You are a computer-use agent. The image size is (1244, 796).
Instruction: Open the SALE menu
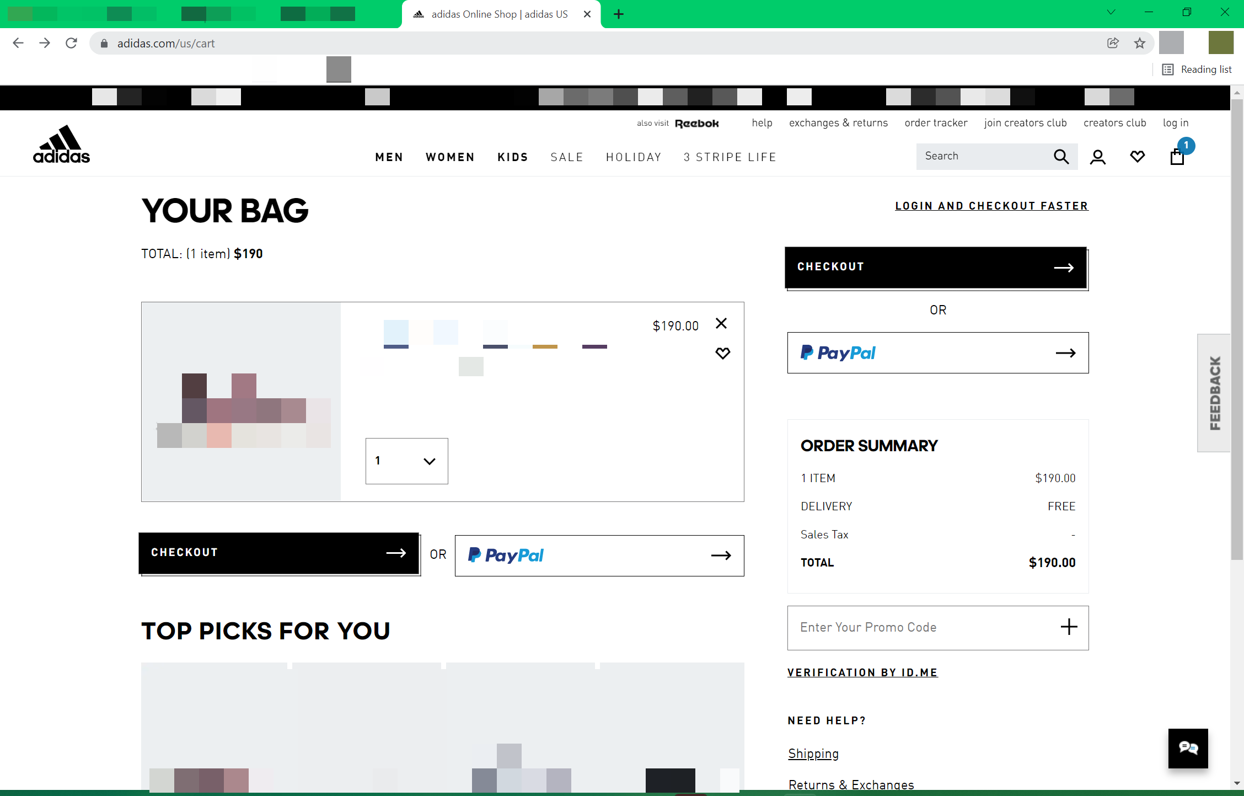(567, 157)
